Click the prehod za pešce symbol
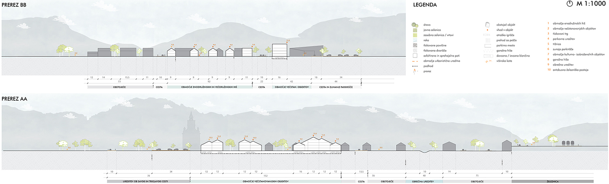The width and height of the screenshot is (609, 184). pos(488,41)
